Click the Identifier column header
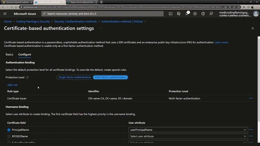Screen dimensions: 260x146 [93, 91]
